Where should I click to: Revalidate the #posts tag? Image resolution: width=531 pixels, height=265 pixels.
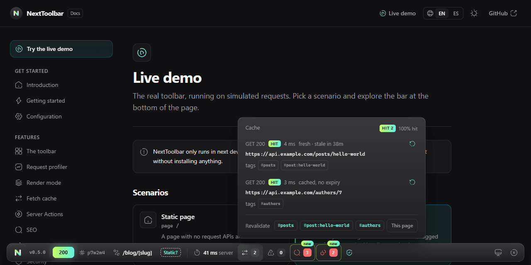[286, 226]
